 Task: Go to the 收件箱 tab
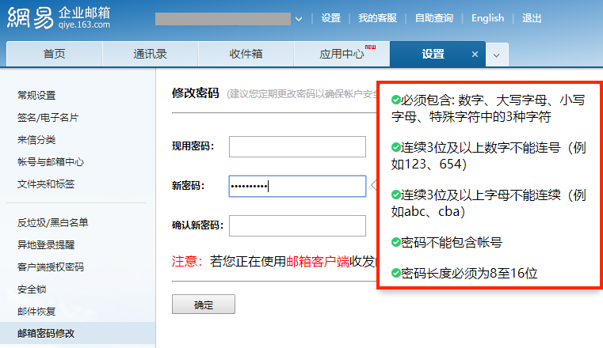pyautogui.click(x=246, y=55)
